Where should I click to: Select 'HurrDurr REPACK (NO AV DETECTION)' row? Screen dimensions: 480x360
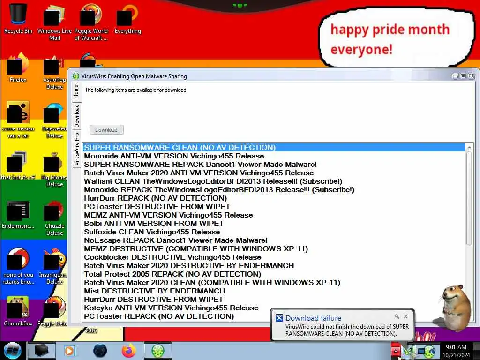click(x=274, y=198)
